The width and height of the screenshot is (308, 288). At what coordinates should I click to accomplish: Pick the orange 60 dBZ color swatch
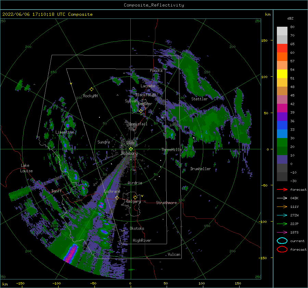point(282,57)
